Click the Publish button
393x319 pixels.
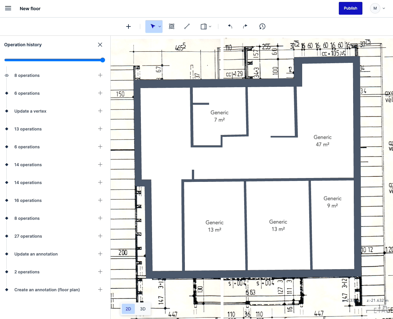[x=351, y=8]
